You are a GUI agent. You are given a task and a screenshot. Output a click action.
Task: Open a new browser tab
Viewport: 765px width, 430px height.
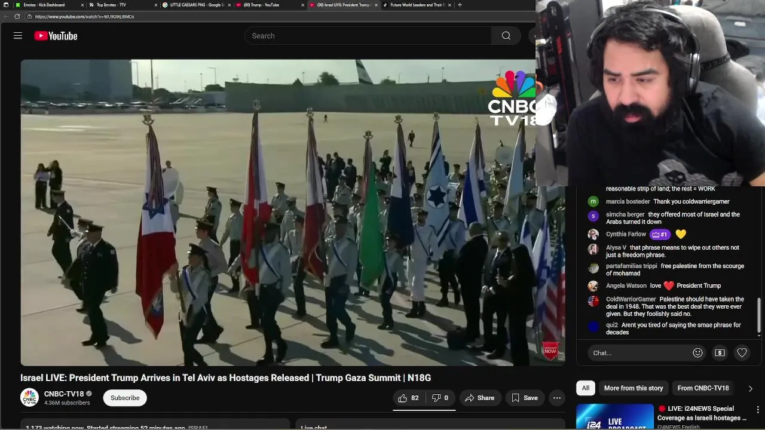(460, 5)
